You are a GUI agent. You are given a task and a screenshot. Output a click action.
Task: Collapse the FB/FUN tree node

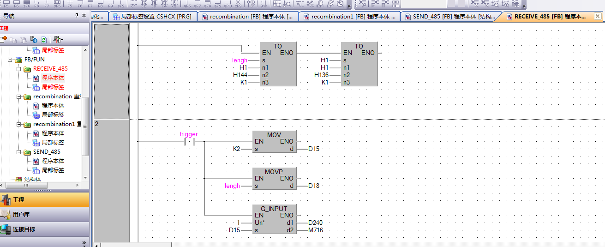point(10,60)
